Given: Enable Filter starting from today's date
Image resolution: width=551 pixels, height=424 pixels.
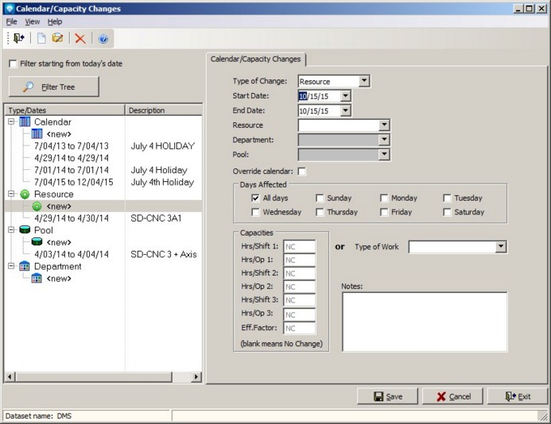Looking at the screenshot, I should pos(12,64).
